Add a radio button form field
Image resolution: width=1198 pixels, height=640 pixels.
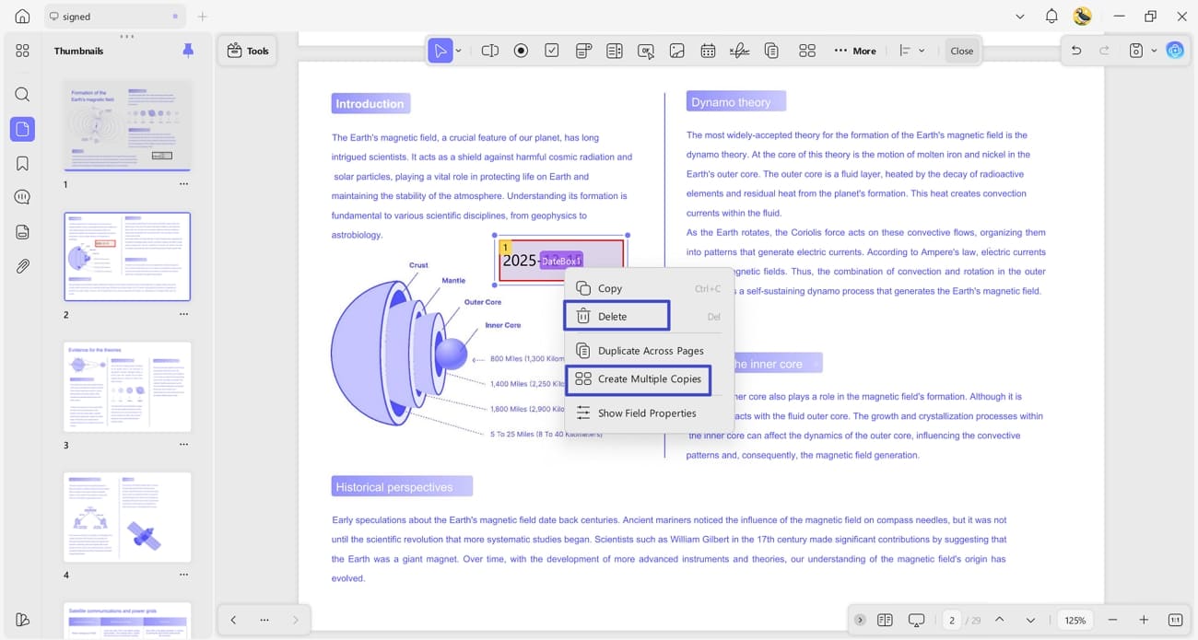pyautogui.click(x=521, y=51)
